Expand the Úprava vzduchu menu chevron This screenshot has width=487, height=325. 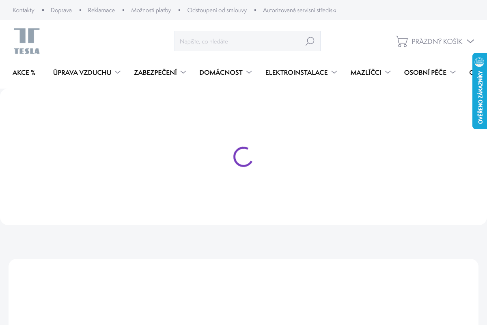118,72
